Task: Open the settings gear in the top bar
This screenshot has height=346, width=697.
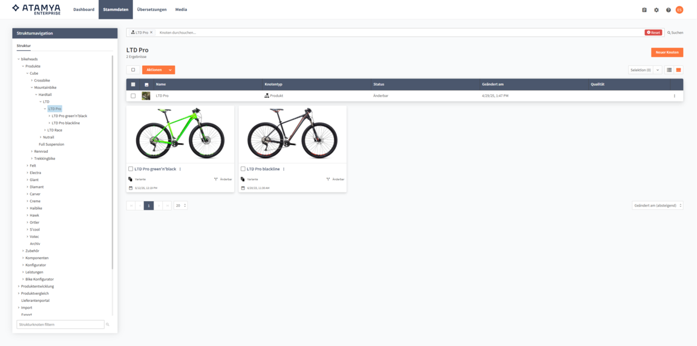Action: click(656, 10)
